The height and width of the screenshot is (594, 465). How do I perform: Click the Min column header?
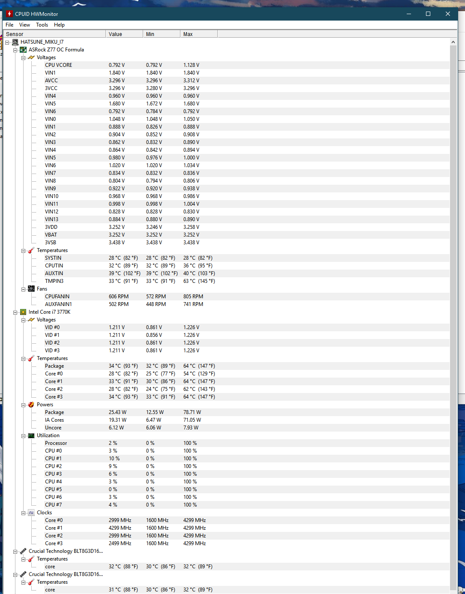pyautogui.click(x=162, y=34)
